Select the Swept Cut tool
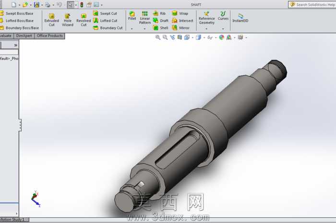Screen dimensions: 336x223 point(105,13)
